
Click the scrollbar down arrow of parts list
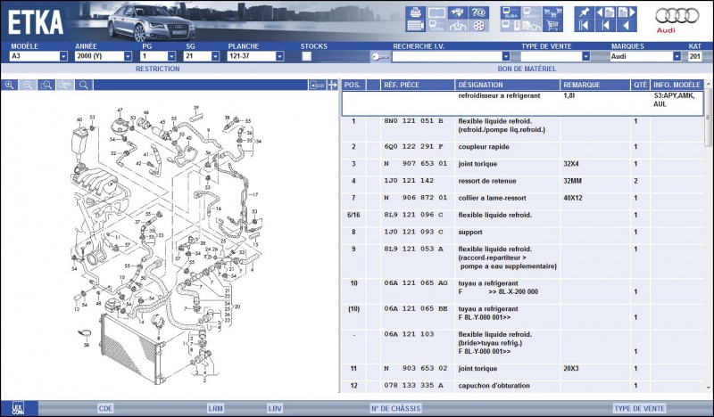[709, 388]
